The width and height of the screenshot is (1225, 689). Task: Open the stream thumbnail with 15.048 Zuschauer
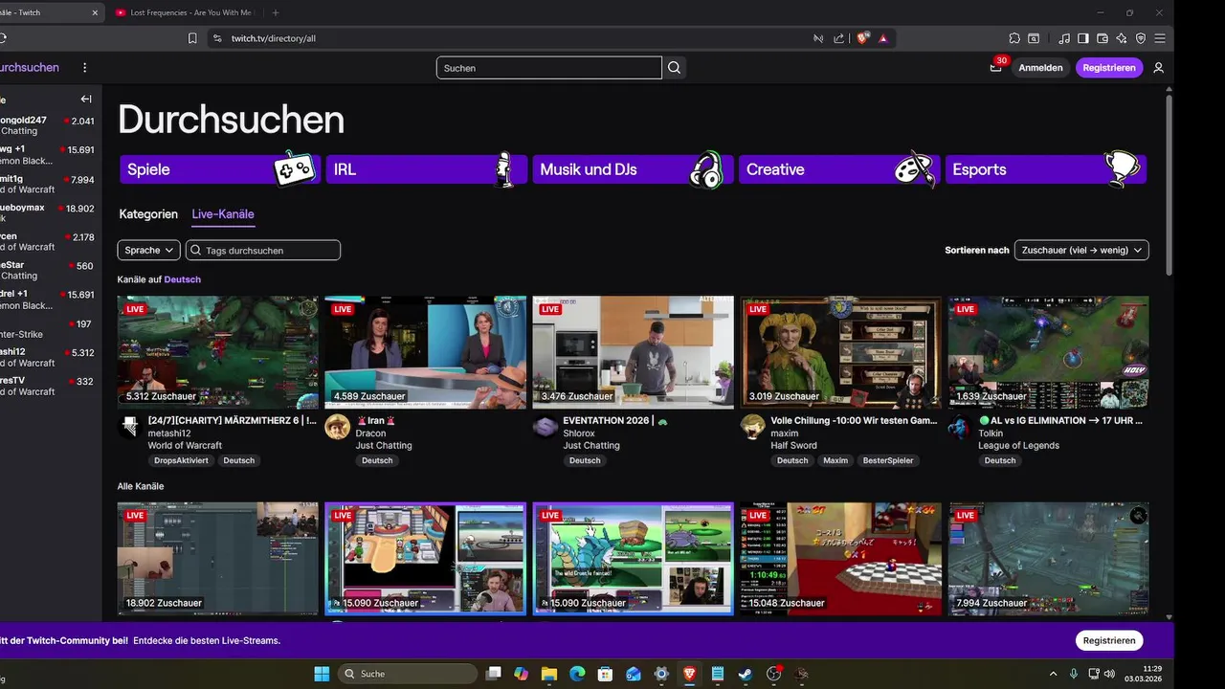[840, 559]
